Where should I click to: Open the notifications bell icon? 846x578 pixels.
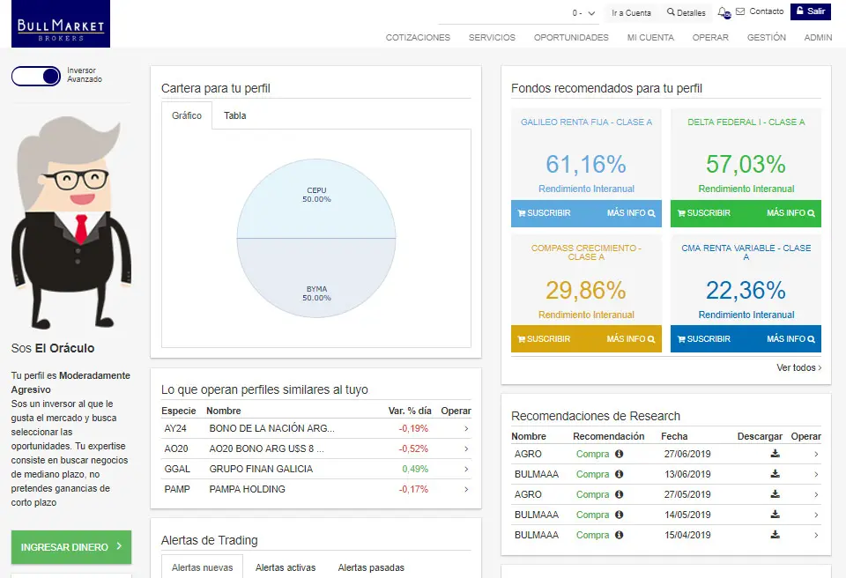pyautogui.click(x=723, y=11)
